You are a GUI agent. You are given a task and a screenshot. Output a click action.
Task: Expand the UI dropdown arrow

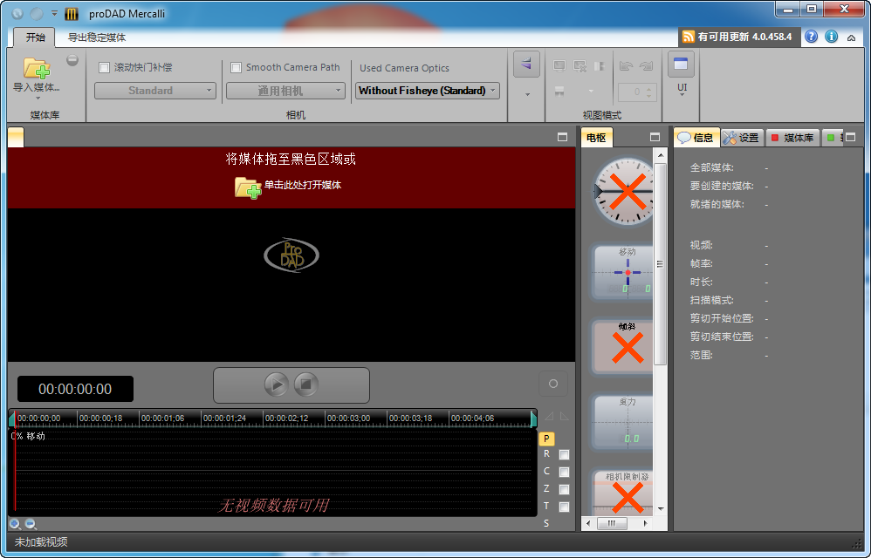point(682,95)
